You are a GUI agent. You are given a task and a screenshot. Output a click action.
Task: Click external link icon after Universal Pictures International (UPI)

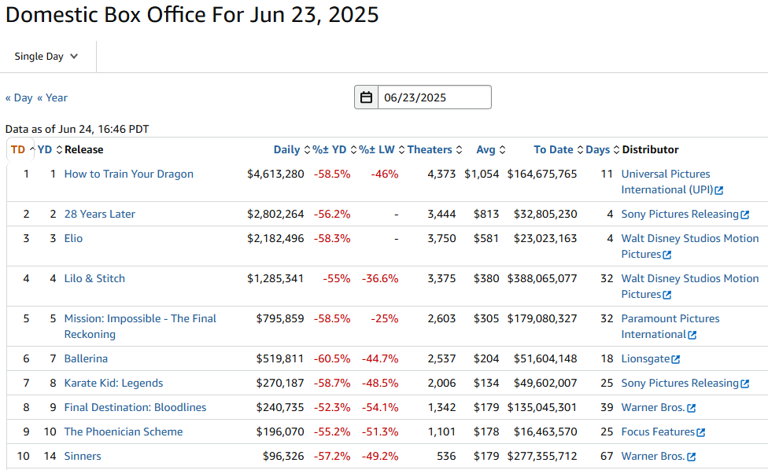pos(719,190)
